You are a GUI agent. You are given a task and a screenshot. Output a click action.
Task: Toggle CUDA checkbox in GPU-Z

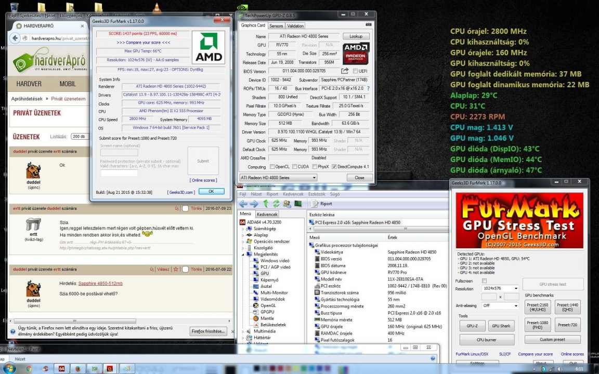pos(294,167)
